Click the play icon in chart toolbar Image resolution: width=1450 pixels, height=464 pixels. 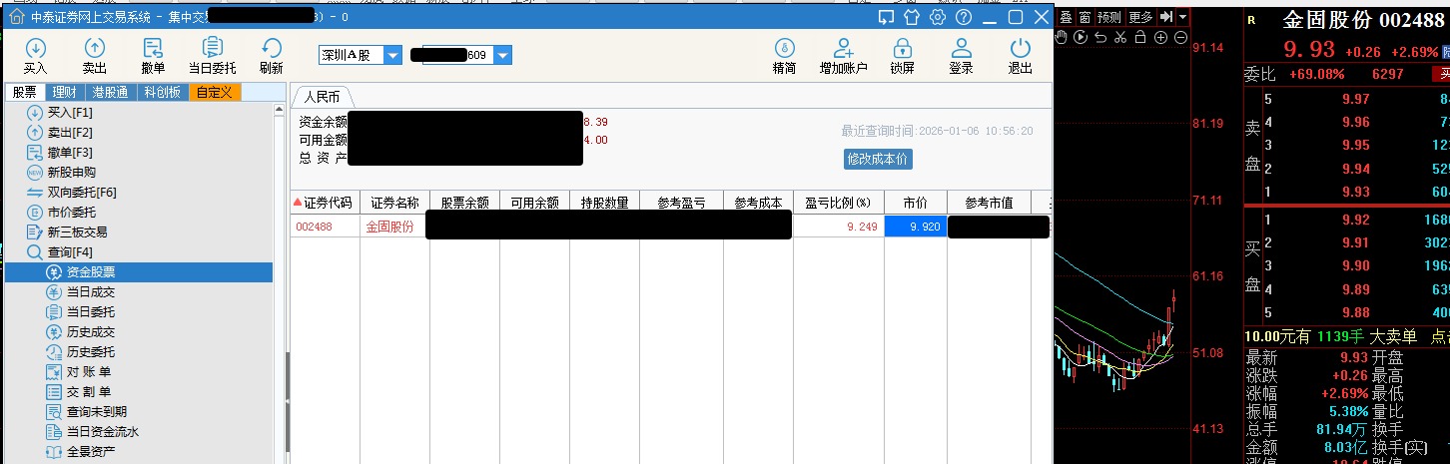click(1082, 38)
